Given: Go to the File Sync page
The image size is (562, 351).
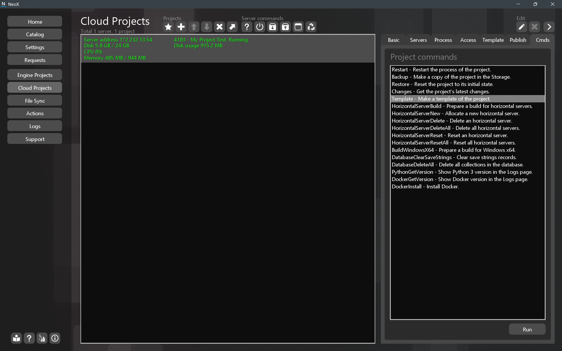Looking at the screenshot, I should [35, 101].
